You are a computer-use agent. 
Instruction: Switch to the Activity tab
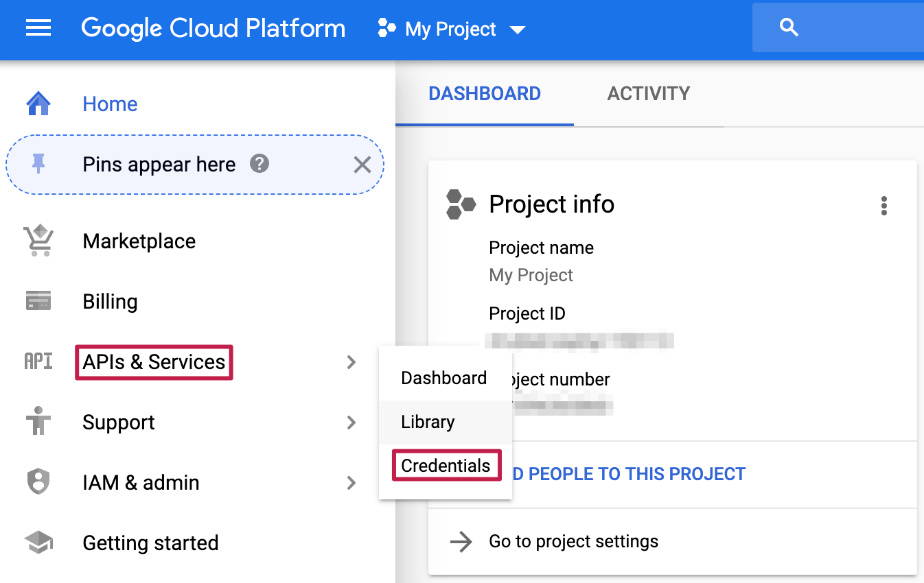pos(648,94)
